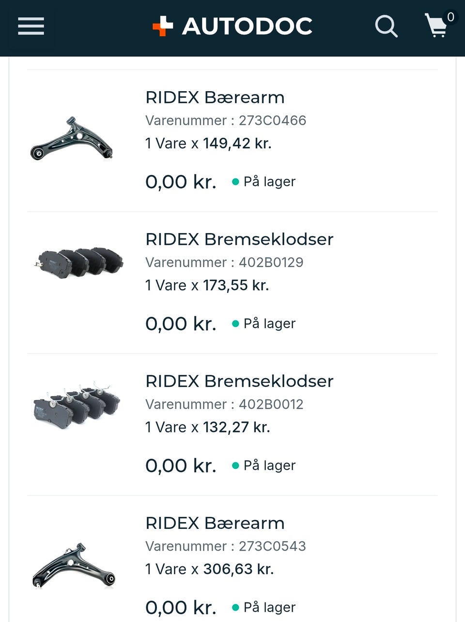The height and width of the screenshot is (622, 465).
Task: Click the 132,27 kr. unit price
Action: pos(236,428)
